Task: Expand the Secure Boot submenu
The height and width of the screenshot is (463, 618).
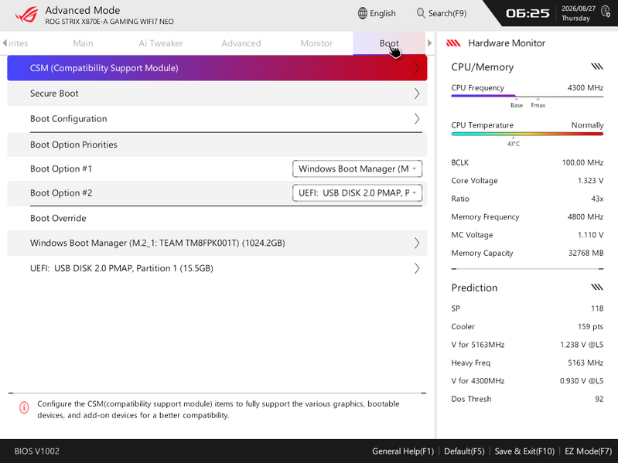Action: point(217,94)
